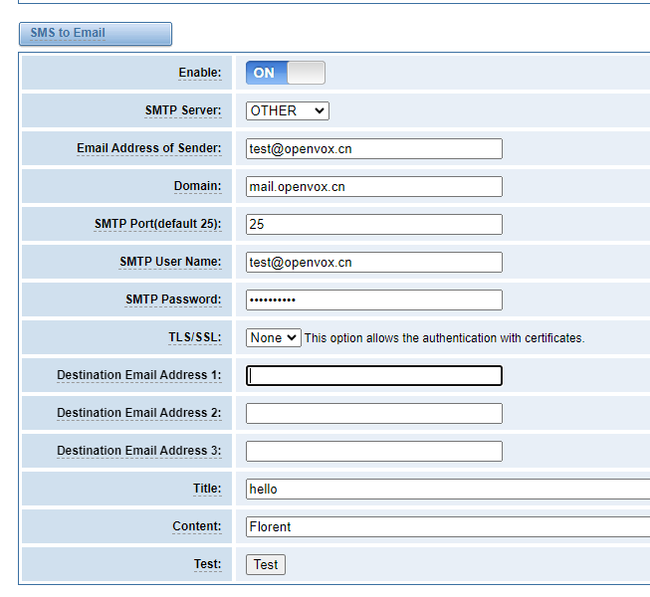Select the SMTP Port input field
This screenshot has width=650, height=597.
[374, 224]
